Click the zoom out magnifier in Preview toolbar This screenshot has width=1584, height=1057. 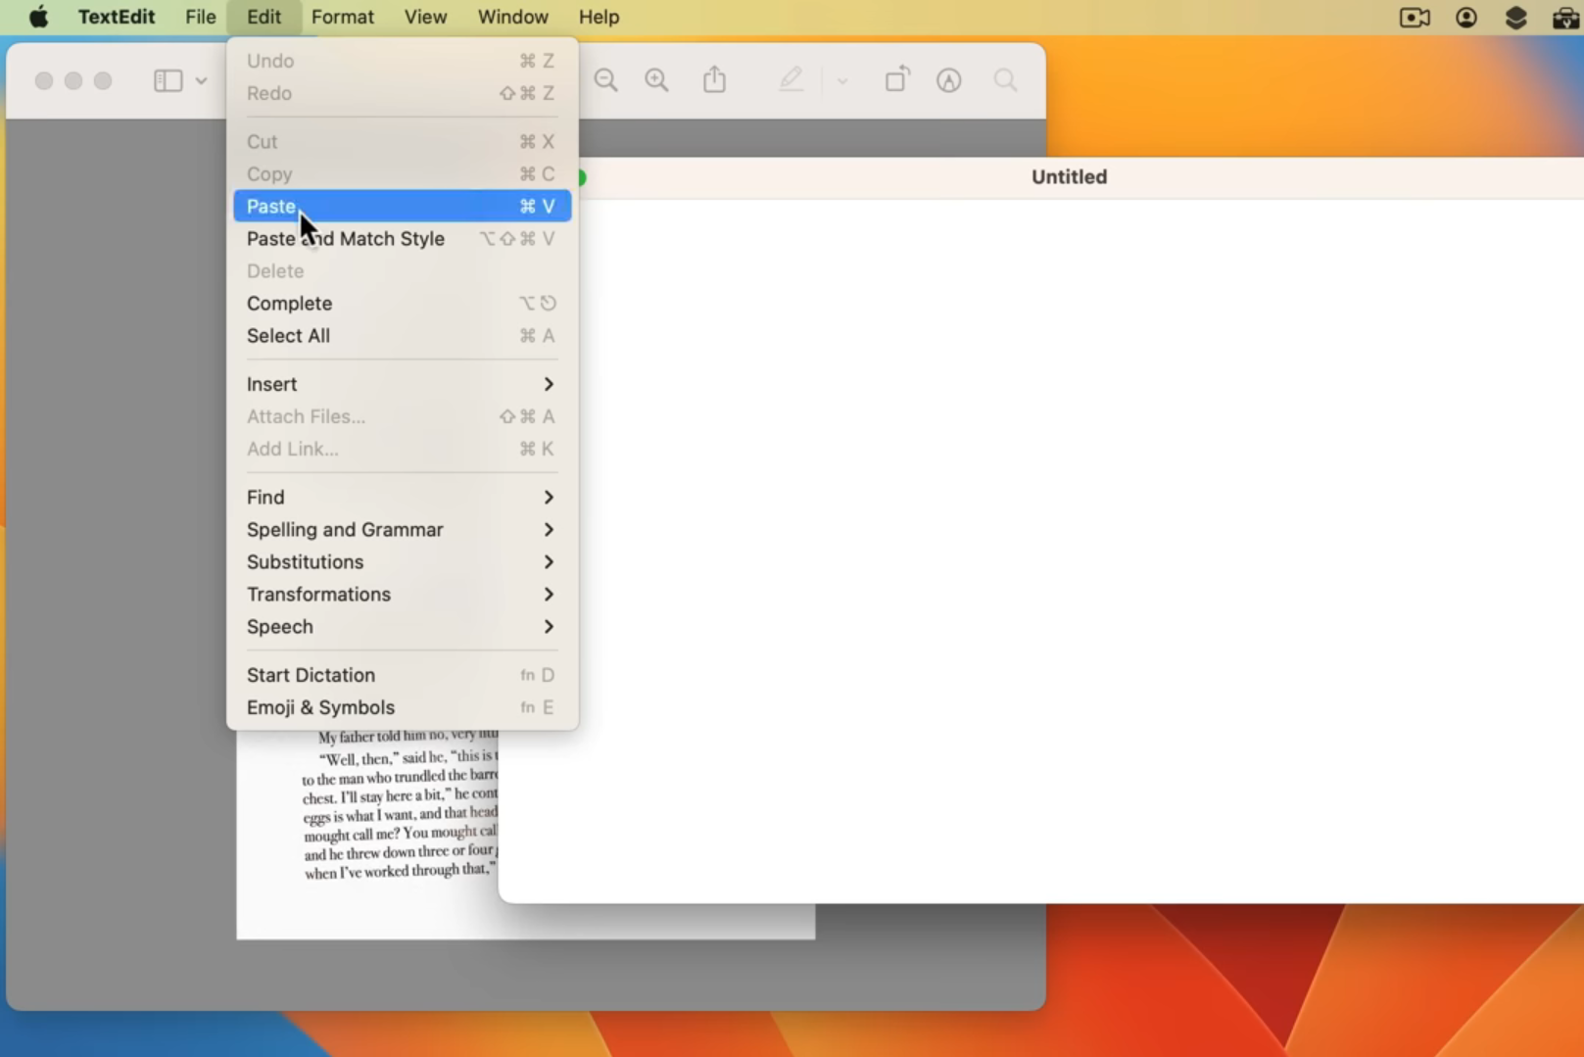[x=606, y=80]
